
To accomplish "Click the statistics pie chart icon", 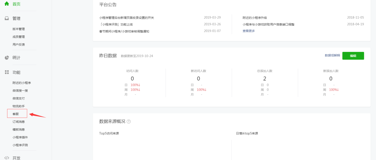I will [7, 58].
